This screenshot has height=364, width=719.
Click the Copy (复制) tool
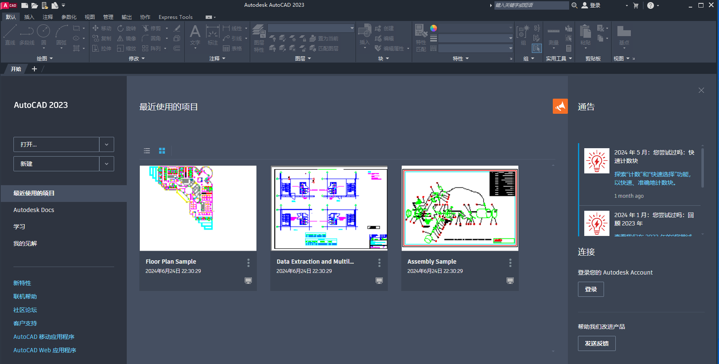(x=102, y=38)
